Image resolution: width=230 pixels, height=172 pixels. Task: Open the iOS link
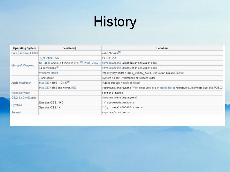click(x=74, y=88)
